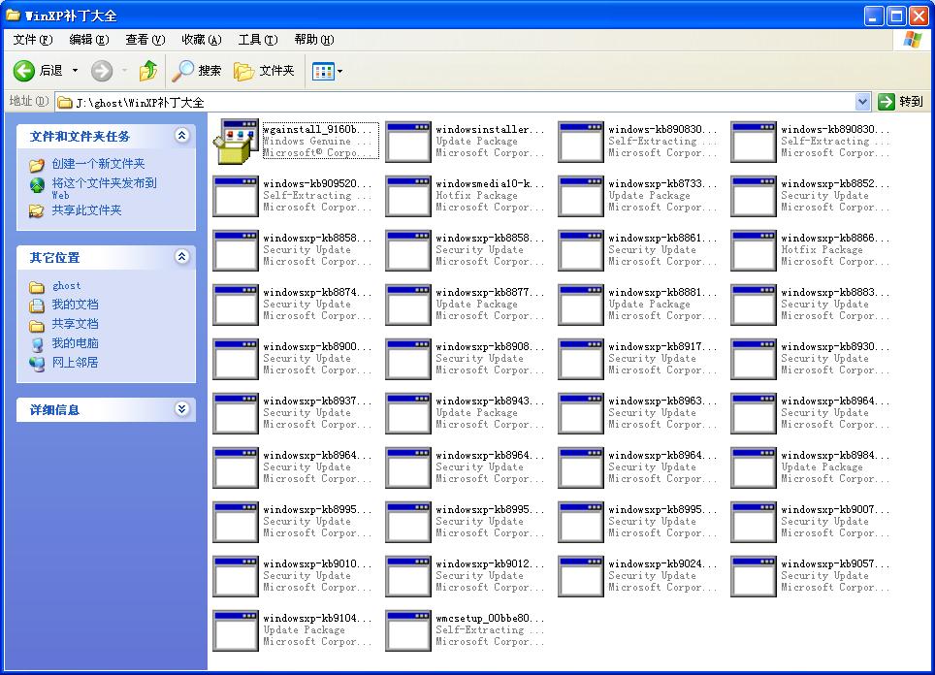Select the windowsxp-kb8881 file icon
The width and height of the screenshot is (935, 675).
pyautogui.click(x=581, y=305)
